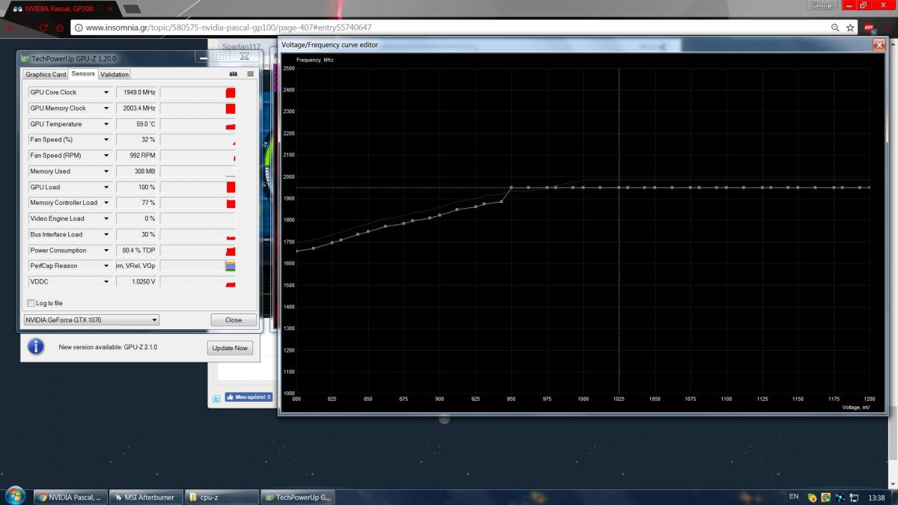Open the Windows Start menu
Viewport: 898px width, 505px height.
click(15, 495)
